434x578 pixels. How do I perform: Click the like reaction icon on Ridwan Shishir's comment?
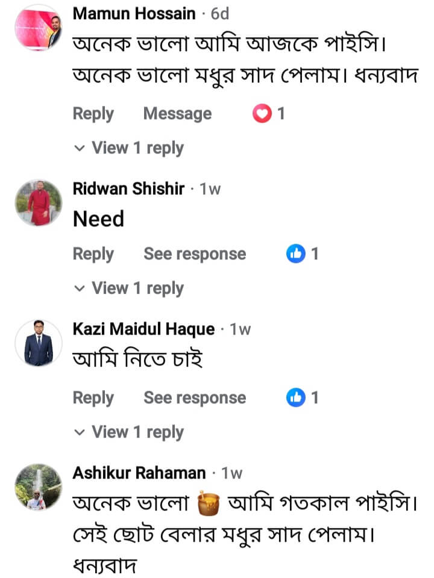[296, 254]
